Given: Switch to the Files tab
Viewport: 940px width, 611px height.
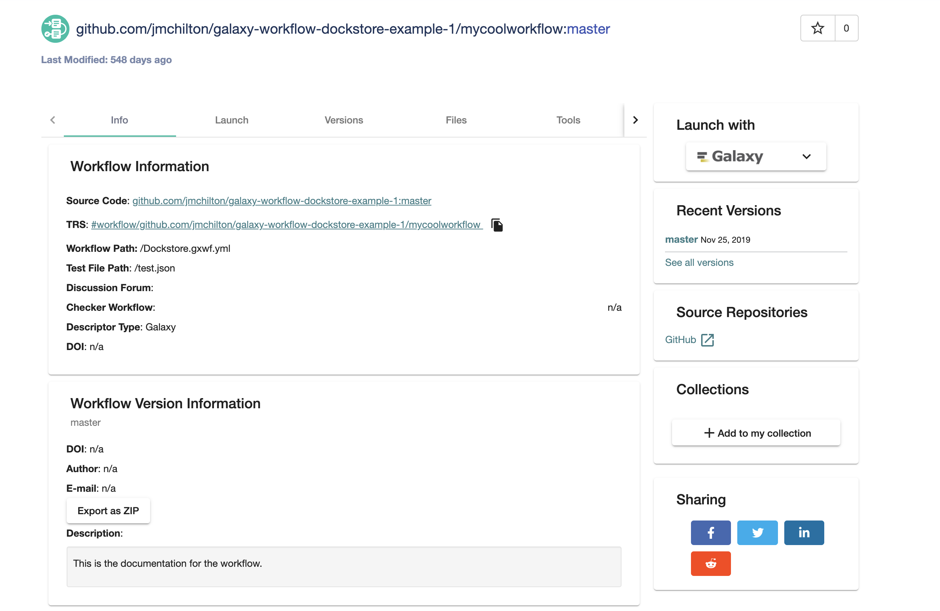Looking at the screenshot, I should [x=456, y=120].
